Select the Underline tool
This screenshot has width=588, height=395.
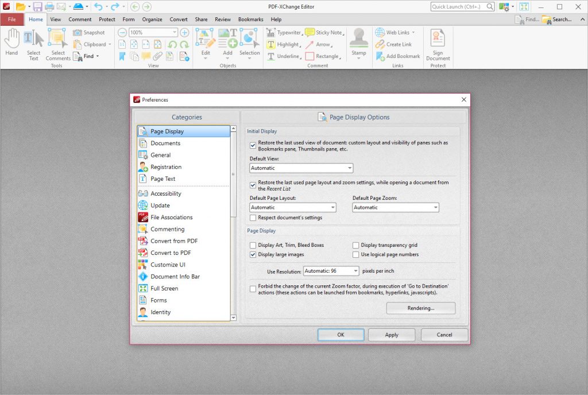coord(284,56)
